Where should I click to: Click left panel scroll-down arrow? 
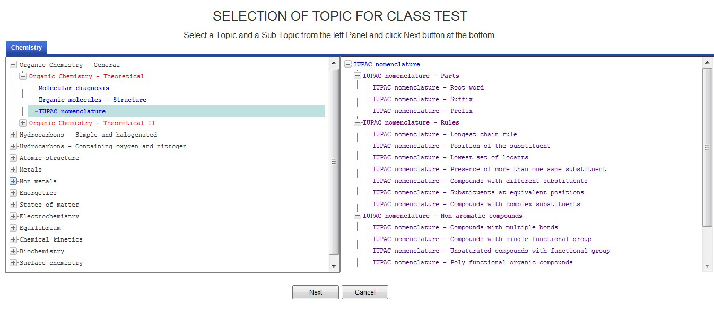334,266
